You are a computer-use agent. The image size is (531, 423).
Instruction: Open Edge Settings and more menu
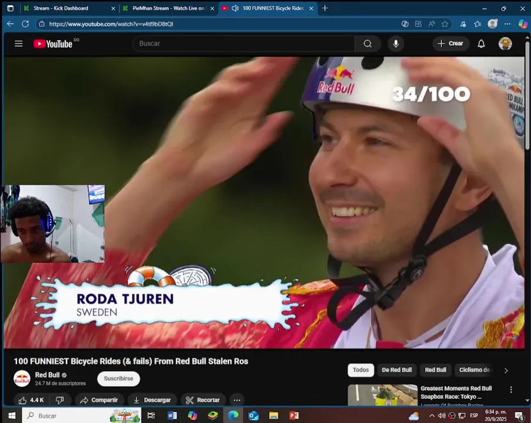(x=507, y=24)
